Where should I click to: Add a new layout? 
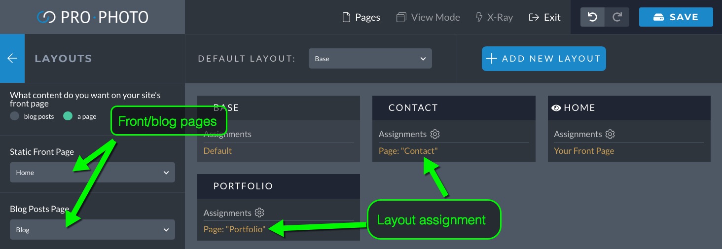[x=543, y=58]
